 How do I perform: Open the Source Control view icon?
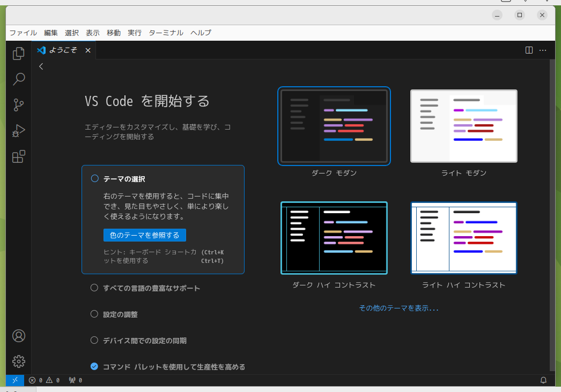(19, 105)
